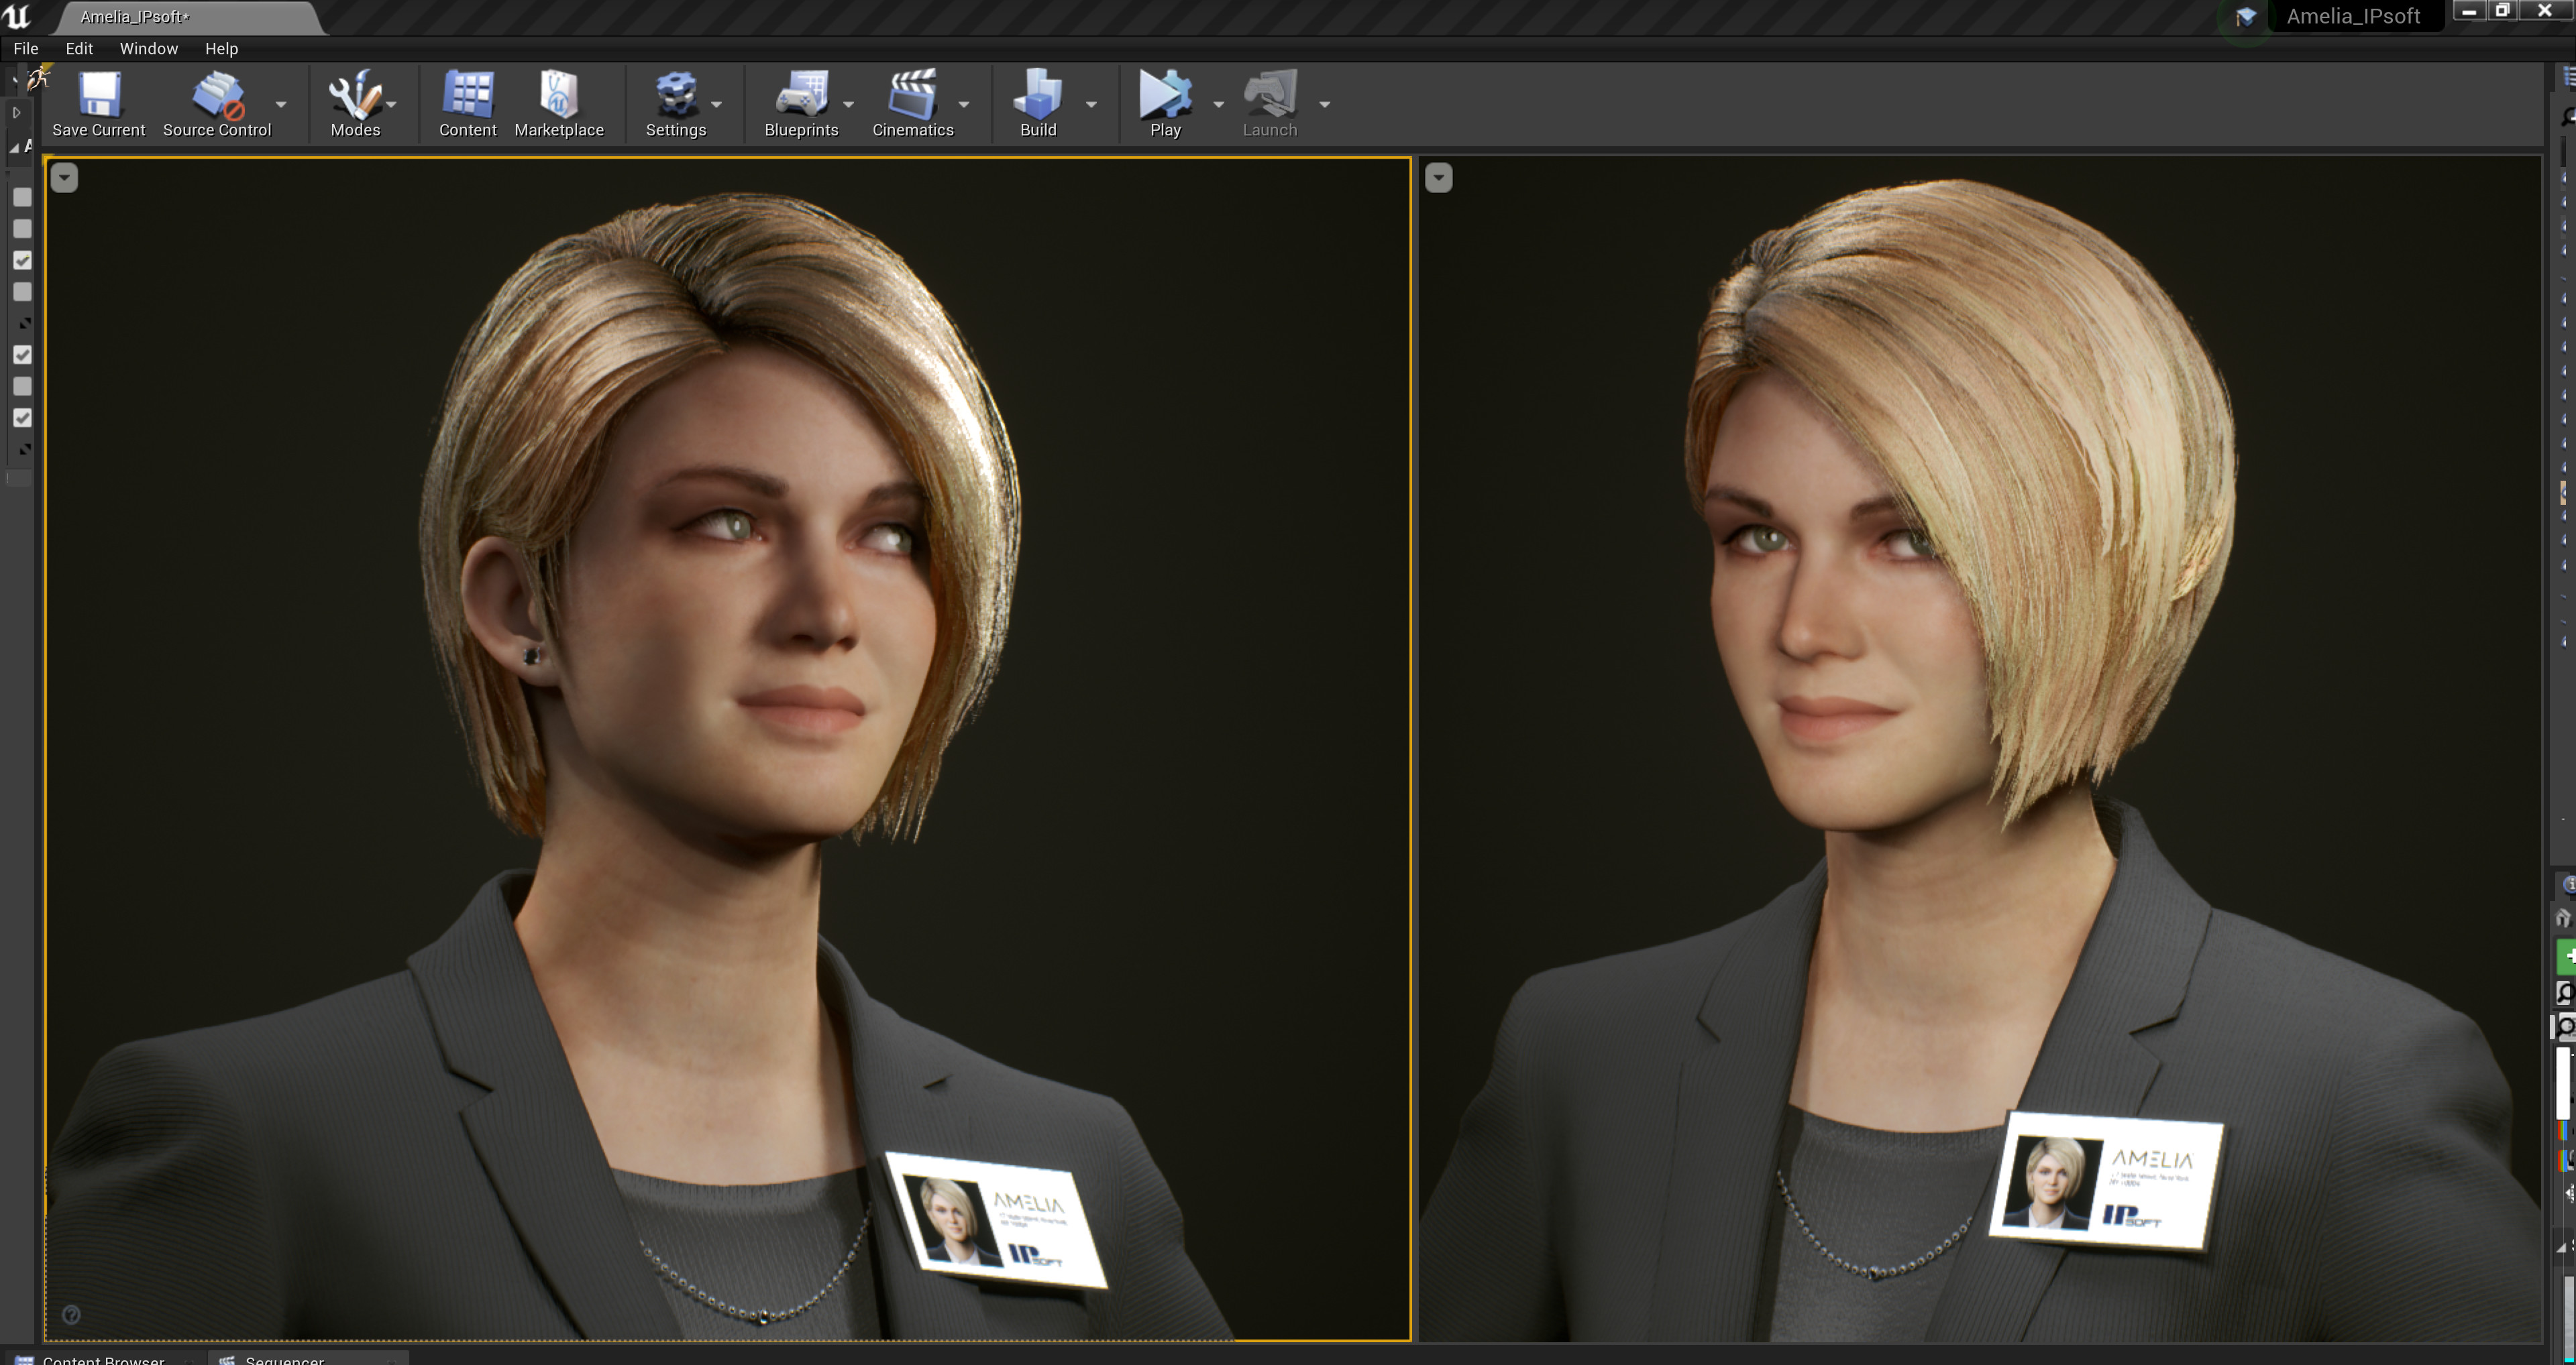Open the Window menu
Image resolution: width=2576 pixels, height=1365 pixels.
tap(149, 48)
